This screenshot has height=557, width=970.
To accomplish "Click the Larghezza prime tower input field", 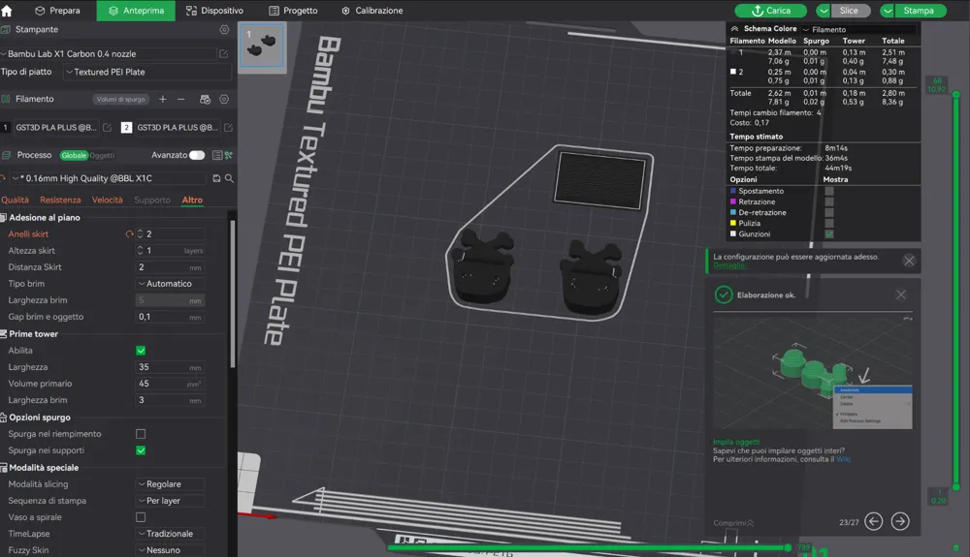I will coord(170,367).
